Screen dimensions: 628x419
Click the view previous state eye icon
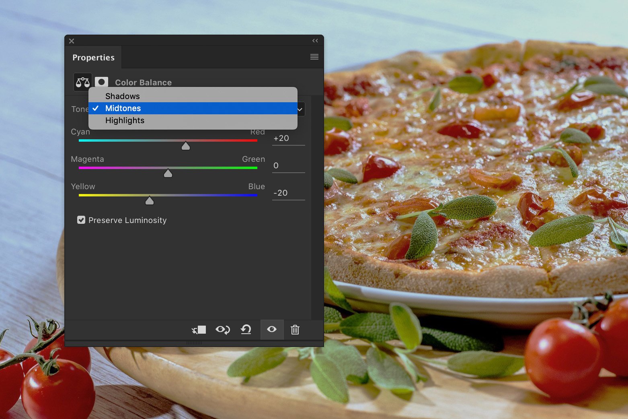(x=222, y=330)
